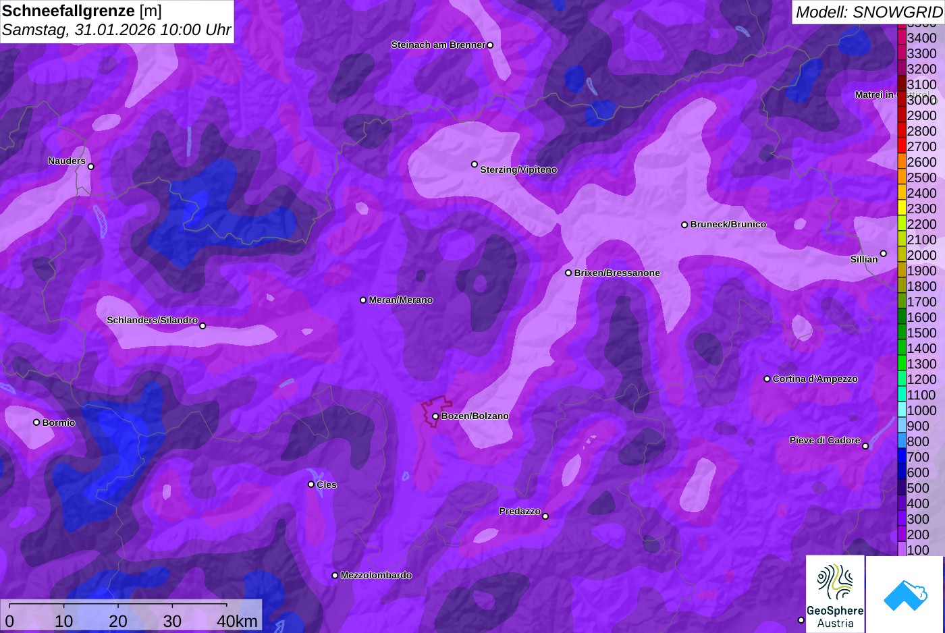Image resolution: width=945 pixels, height=633 pixels.
Task: Click the 500 legend value
Action: point(918,489)
